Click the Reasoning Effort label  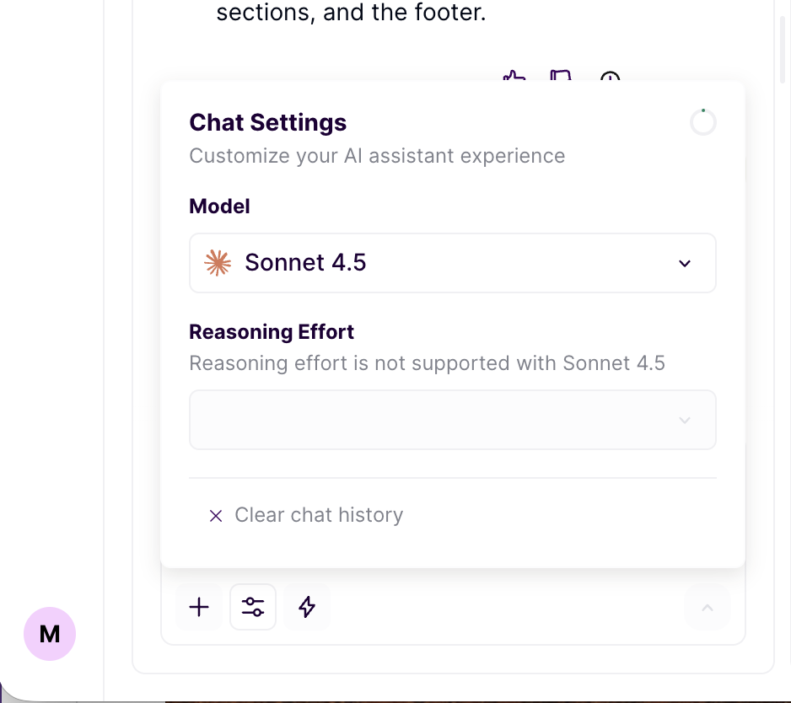(272, 331)
